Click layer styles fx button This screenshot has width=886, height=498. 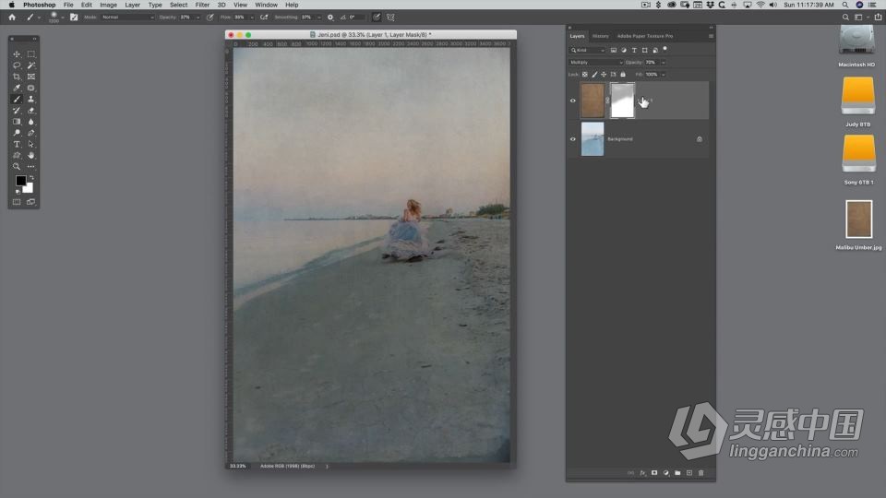coord(642,473)
